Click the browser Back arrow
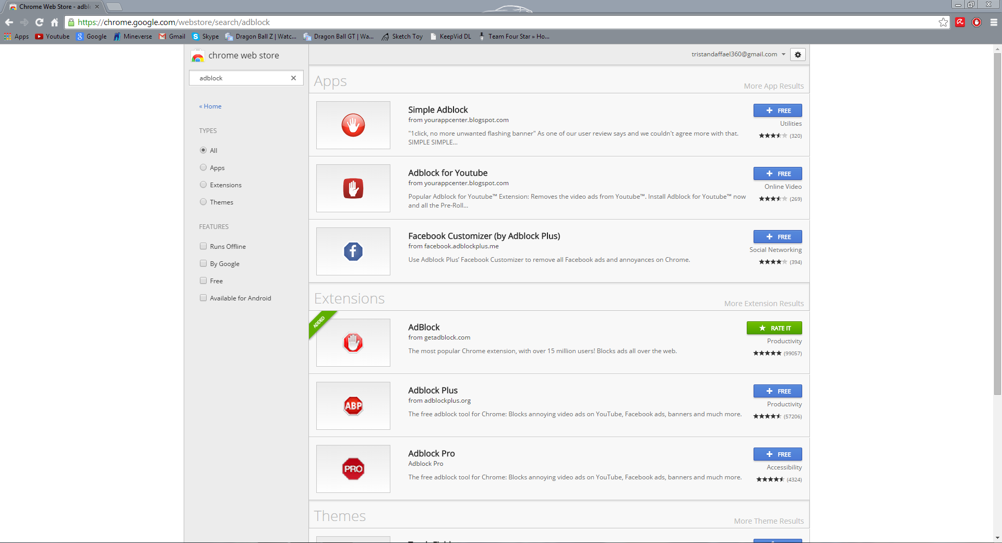Image resolution: width=1002 pixels, height=543 pixels. 9,22
